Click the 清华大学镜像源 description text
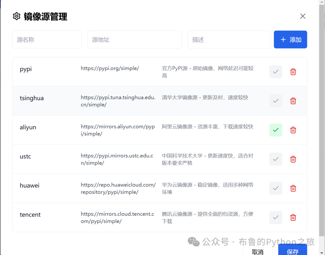 click(205, 97)
